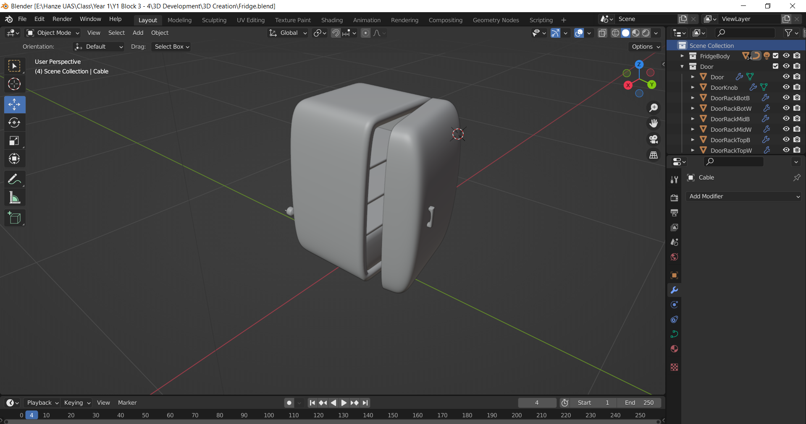Open the timeline Marker menu
This screenshot has height=424, width=806.
click(x=127, y=403)
